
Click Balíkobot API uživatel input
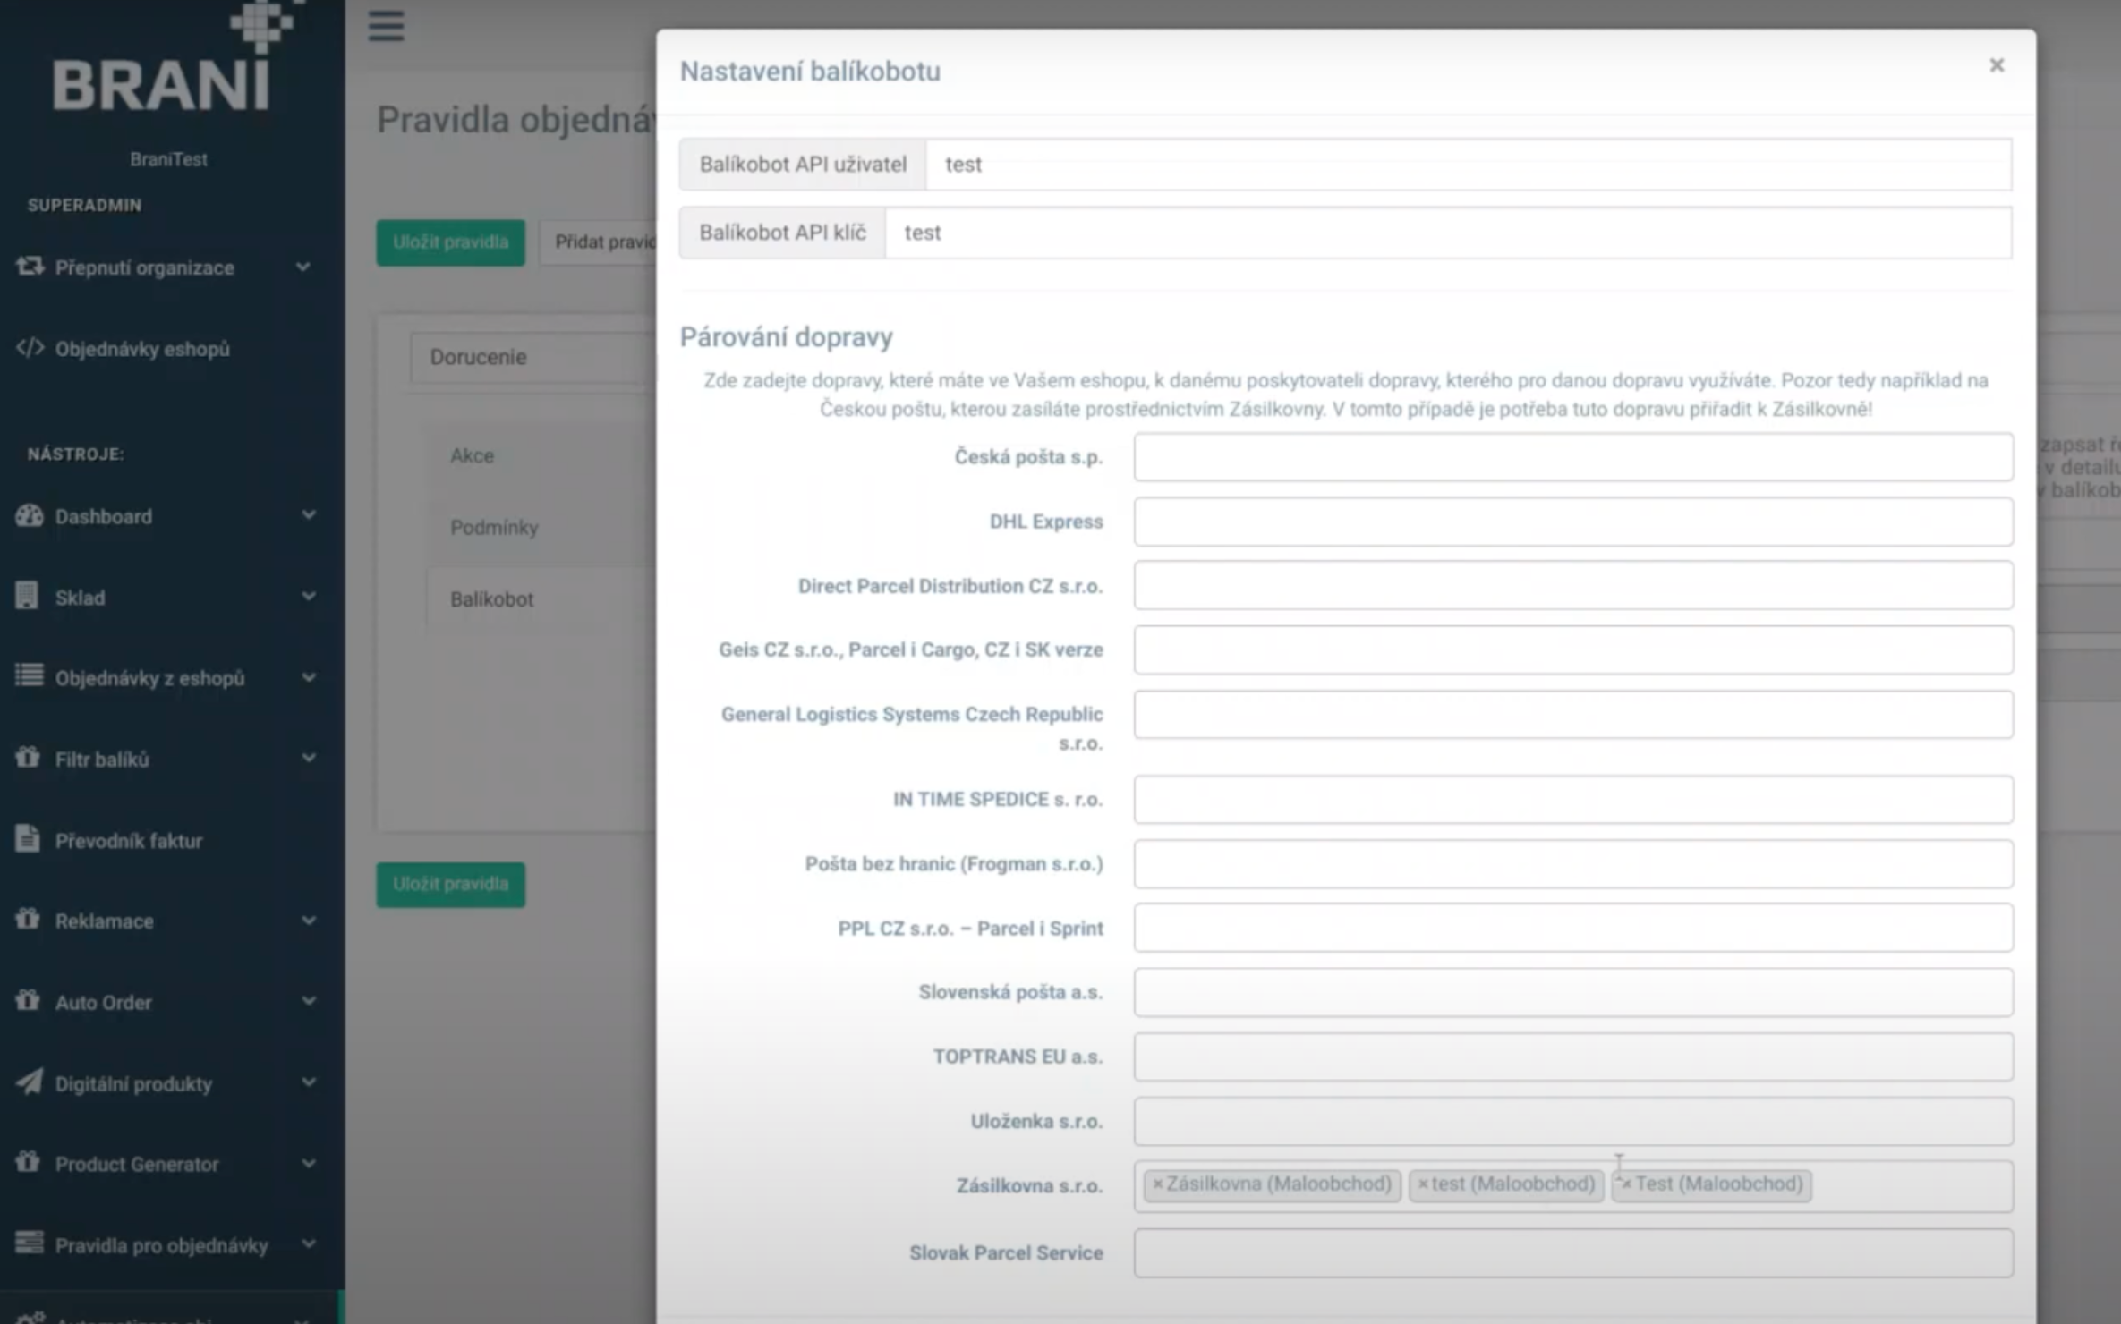[x=1469, y=165]
